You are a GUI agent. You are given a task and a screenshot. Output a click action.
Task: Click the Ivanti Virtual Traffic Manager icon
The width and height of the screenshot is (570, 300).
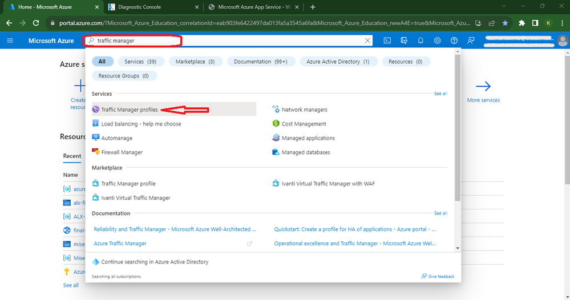pyautogui.click(x=96, y=197)
